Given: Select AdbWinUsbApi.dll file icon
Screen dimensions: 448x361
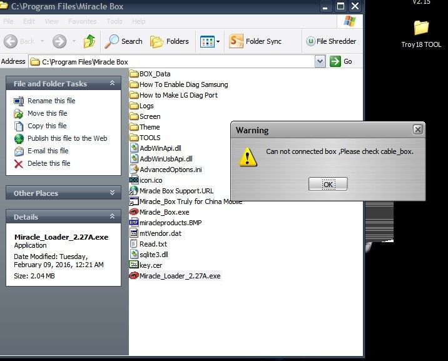Looking at the screenshot, I should (x=134, y=159).
